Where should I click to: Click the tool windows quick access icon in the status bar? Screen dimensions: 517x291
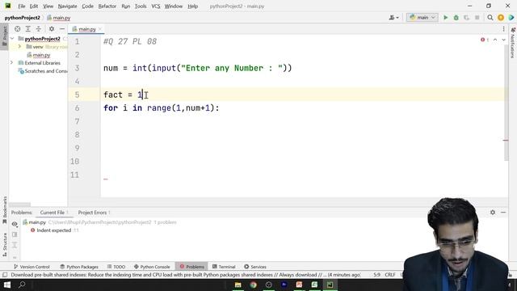5,275
